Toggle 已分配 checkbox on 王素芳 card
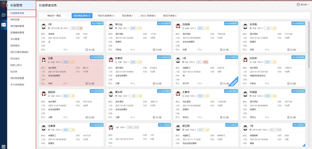This screenshot has height=149, width=312. click(x=221, y=117)
